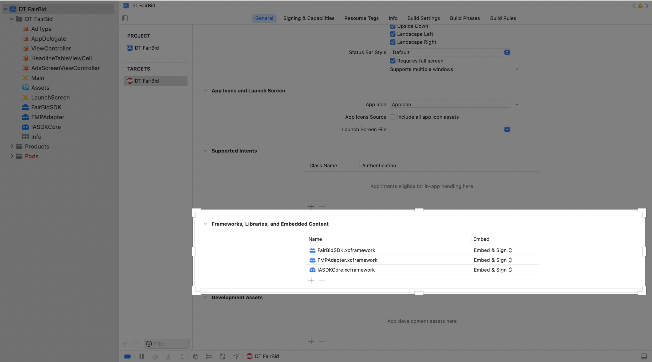Image resolution: width=652 pixels, height=362 pixels.
Task: Collapse the Supported Intents section
Action: tap(205, 151)
